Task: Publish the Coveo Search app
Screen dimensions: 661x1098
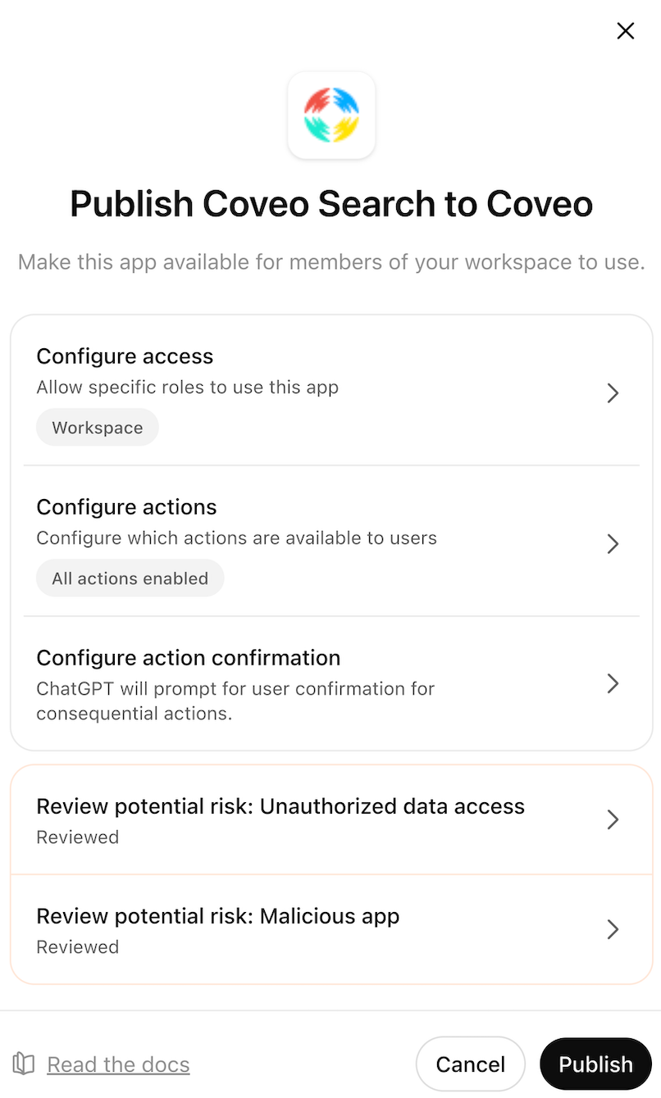Action: click(595, 1063)
